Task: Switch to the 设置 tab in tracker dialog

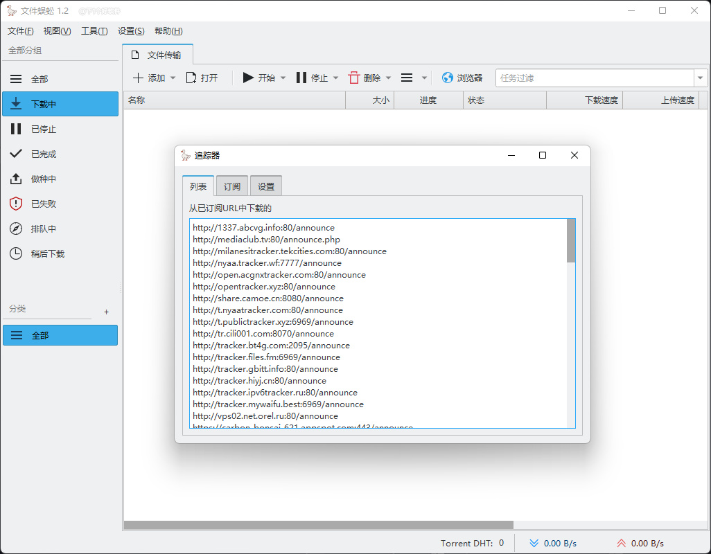Action: click(x=266, y=186)
